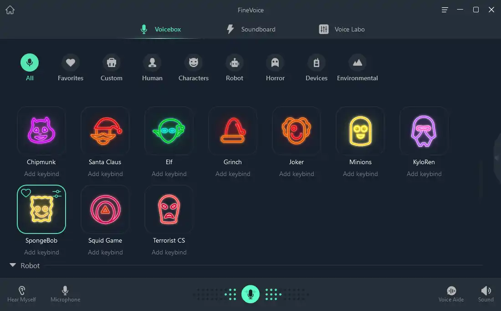Open SpongeBob voice adjustment sliders icon
The width and height of the screenshot is (501, 311).
[57, 193]
